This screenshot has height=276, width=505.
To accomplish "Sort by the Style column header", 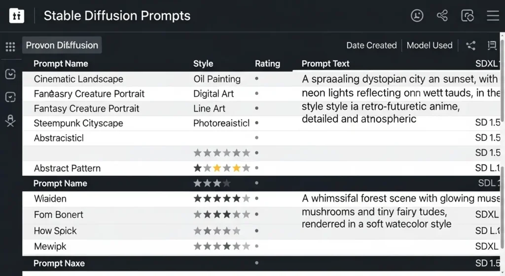I will tap(203, 64).
